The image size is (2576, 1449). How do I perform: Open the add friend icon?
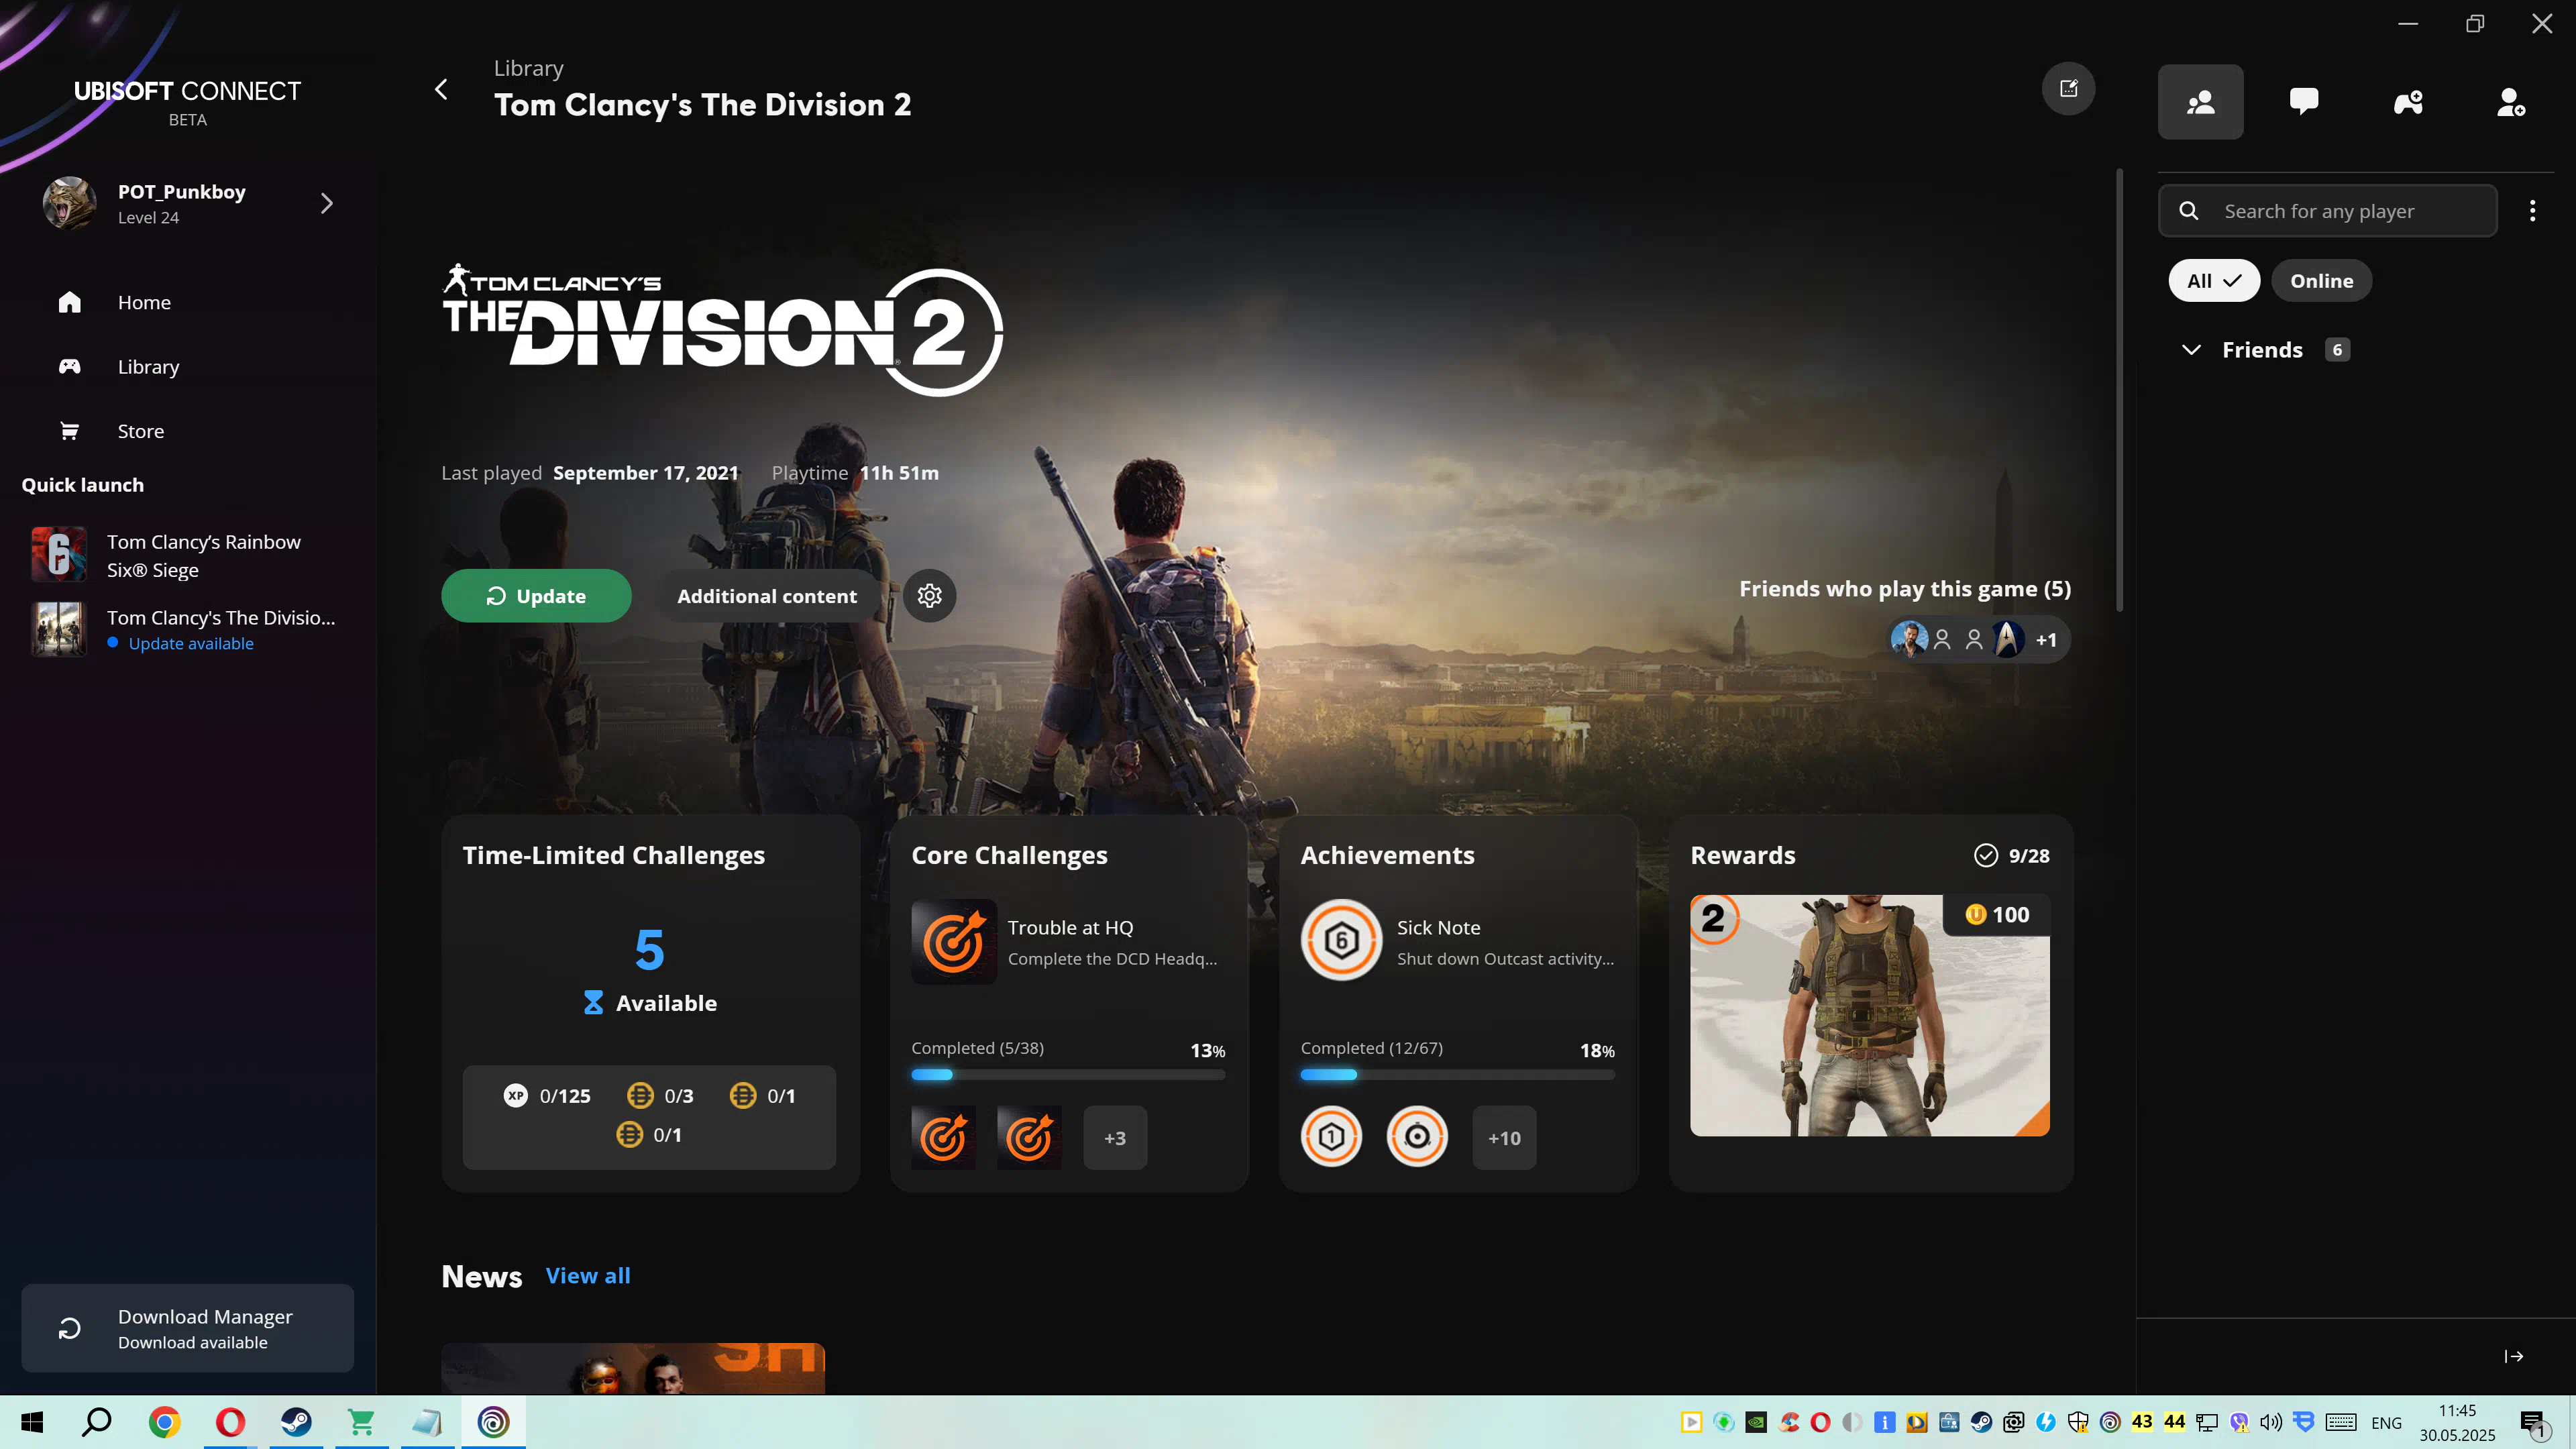[2511, 102]
